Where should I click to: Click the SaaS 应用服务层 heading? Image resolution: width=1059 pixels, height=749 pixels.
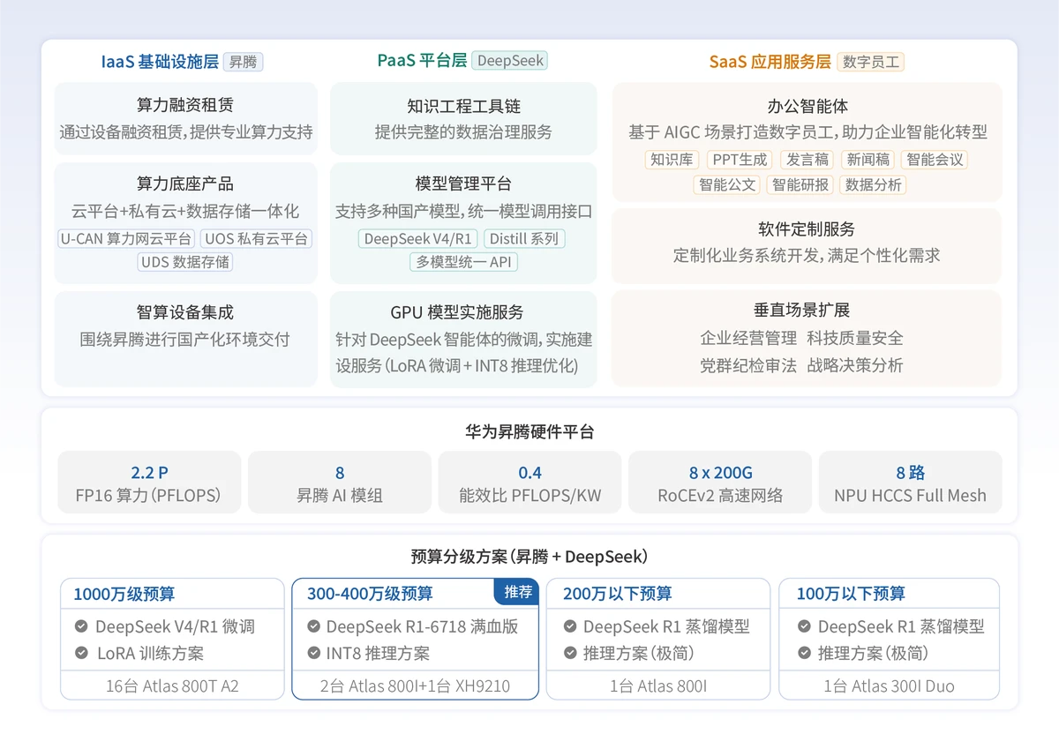point(770,62)
